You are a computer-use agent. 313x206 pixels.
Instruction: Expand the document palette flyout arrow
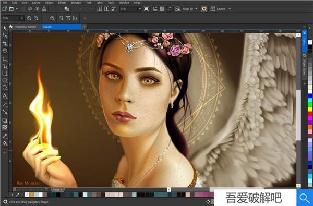(x=13, y=195)
